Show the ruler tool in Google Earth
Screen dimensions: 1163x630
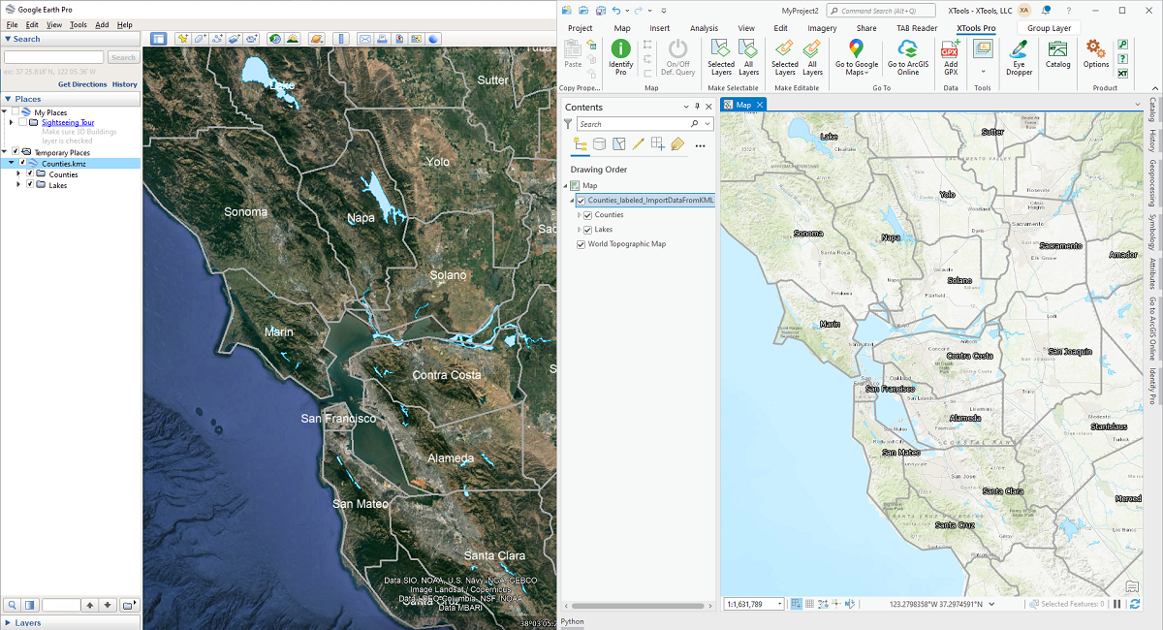point(340,39)
